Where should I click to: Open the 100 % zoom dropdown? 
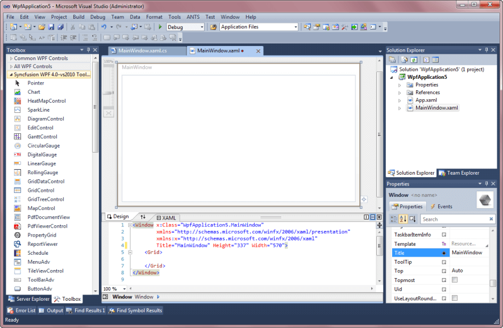click(124, 289)
